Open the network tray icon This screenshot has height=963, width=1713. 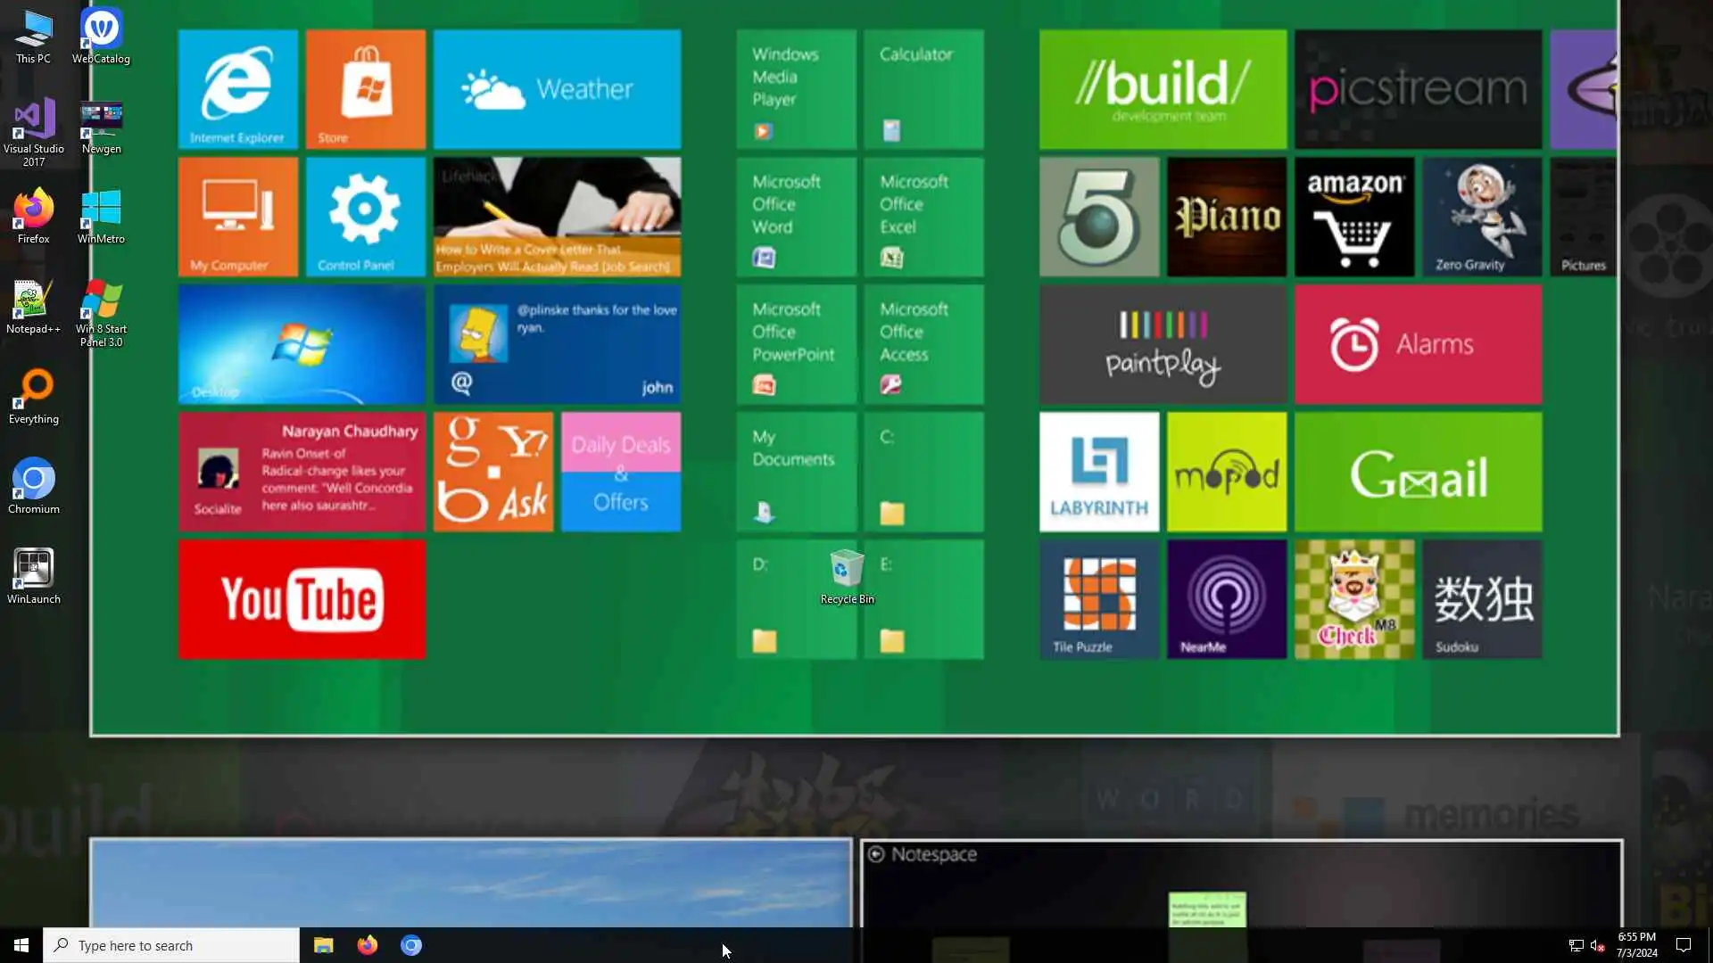(1576, 945)
